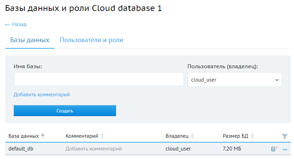Click the sort arrows next to База данных

click(x=43, y=136)
